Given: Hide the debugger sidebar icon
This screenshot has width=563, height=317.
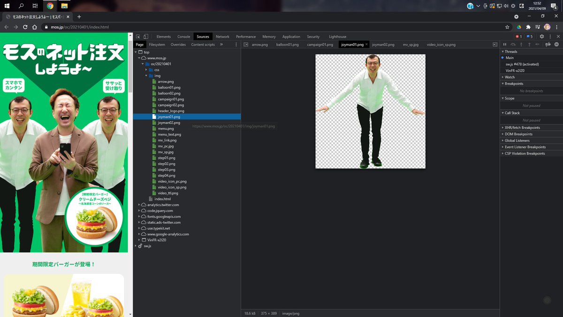Looking at the screenshot, I should [x=495, y=45].
